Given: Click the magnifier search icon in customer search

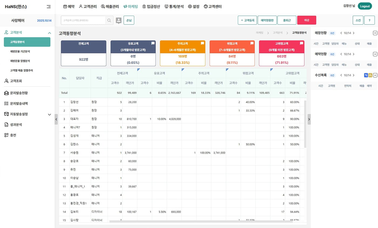Looking at the screenshot, I should coord(109,20).
